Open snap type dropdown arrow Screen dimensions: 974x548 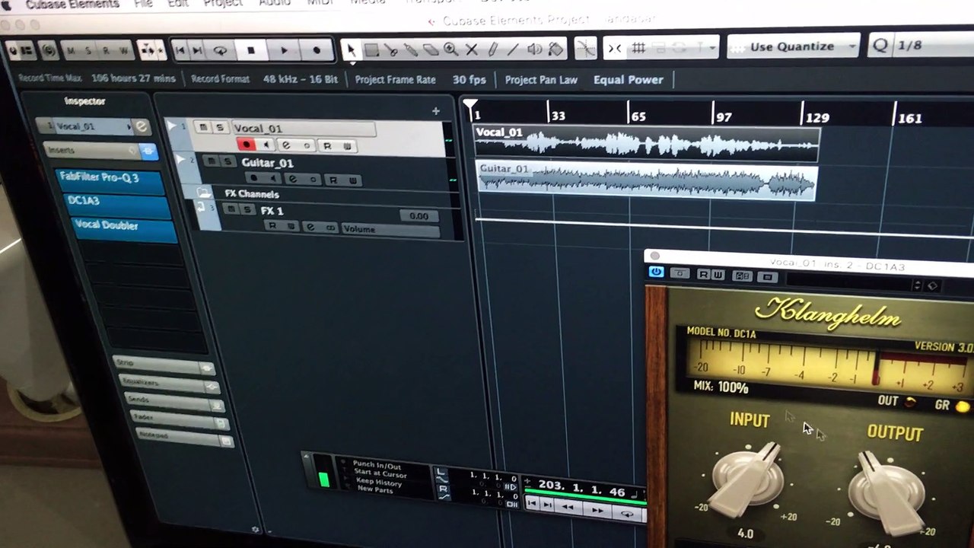[712, 47]
